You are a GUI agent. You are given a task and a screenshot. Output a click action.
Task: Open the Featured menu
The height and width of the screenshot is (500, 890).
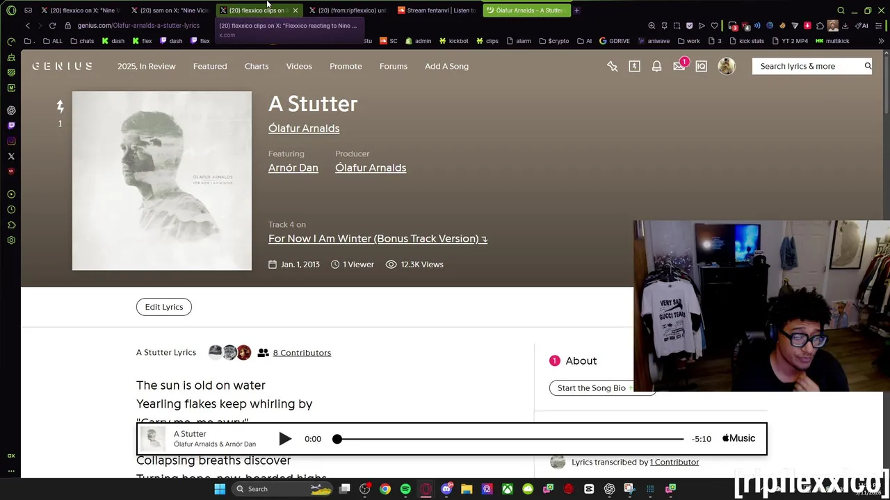210,66
